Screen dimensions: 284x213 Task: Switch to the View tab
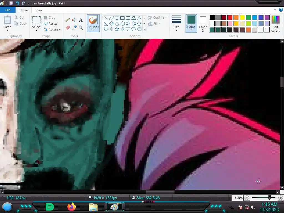[39, 10]
